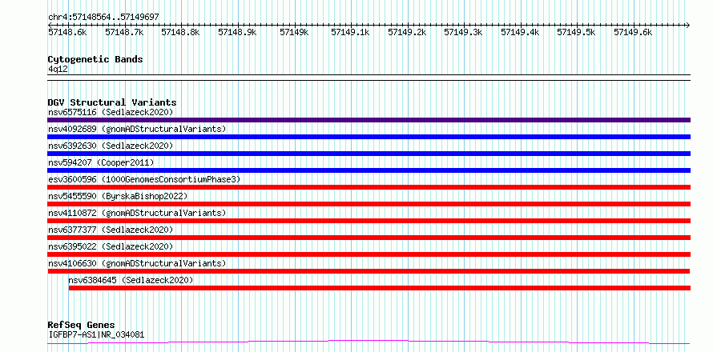Screen dimensions: 713x352
Task: Click the 57148.8k ruler position
Action: coord(180,32)
